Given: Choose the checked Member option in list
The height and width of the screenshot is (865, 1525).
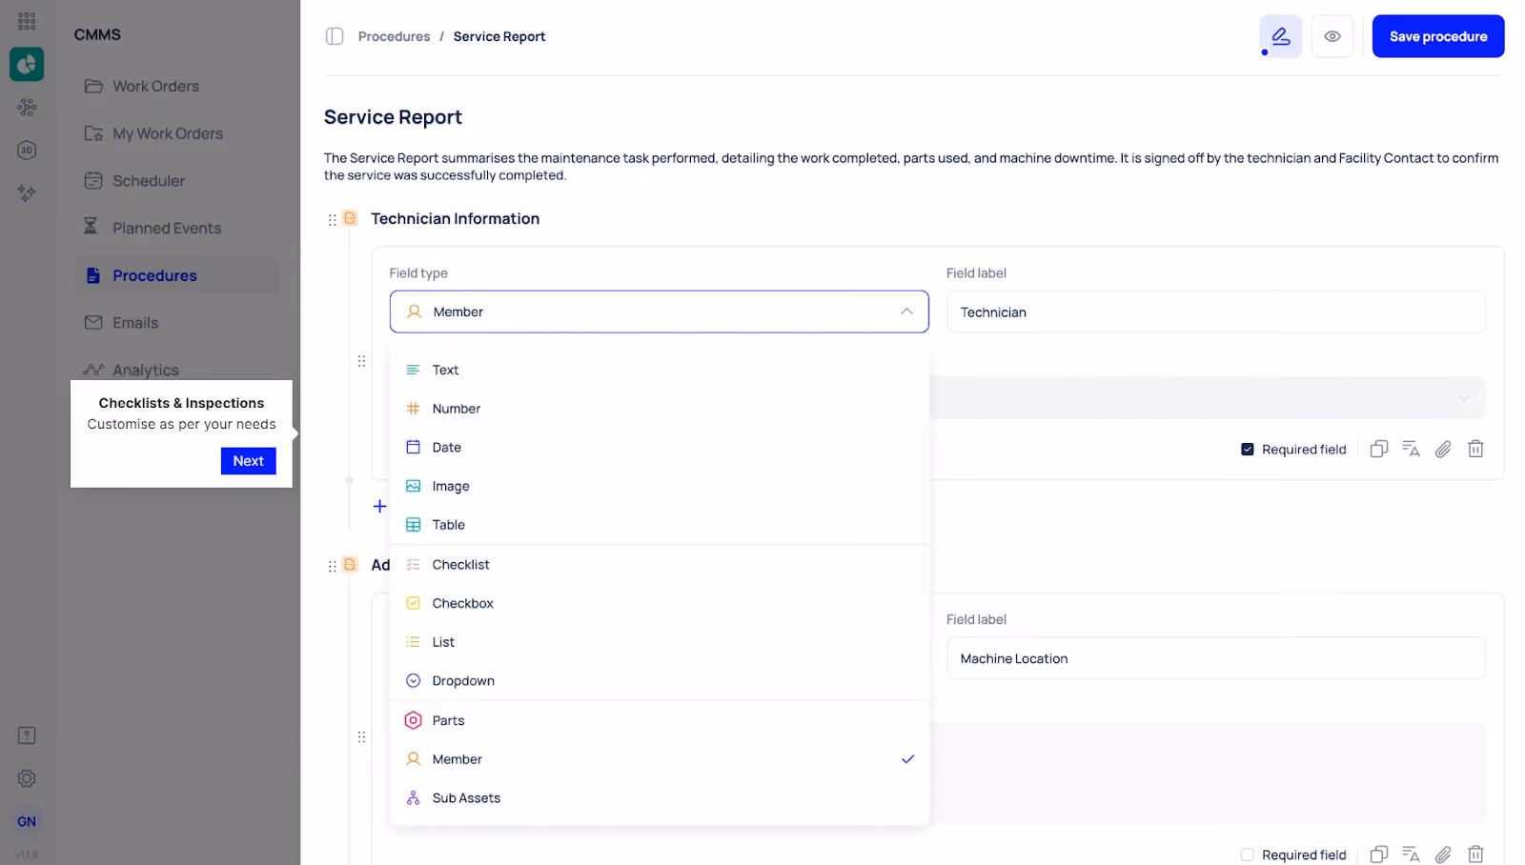Looking at the screenshot, I should tap(660, 759).
